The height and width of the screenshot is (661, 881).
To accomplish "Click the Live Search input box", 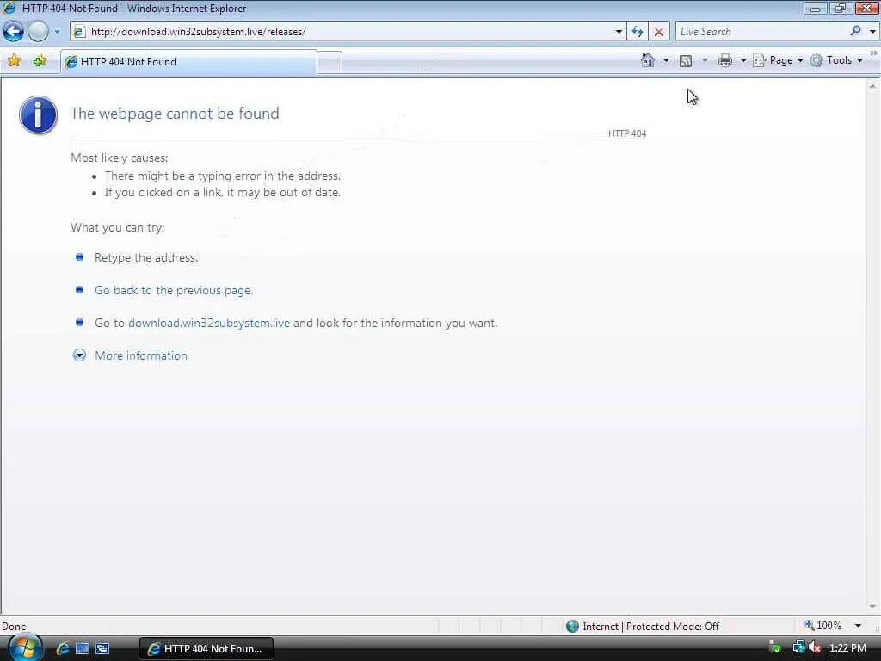I will pos(761,32).
